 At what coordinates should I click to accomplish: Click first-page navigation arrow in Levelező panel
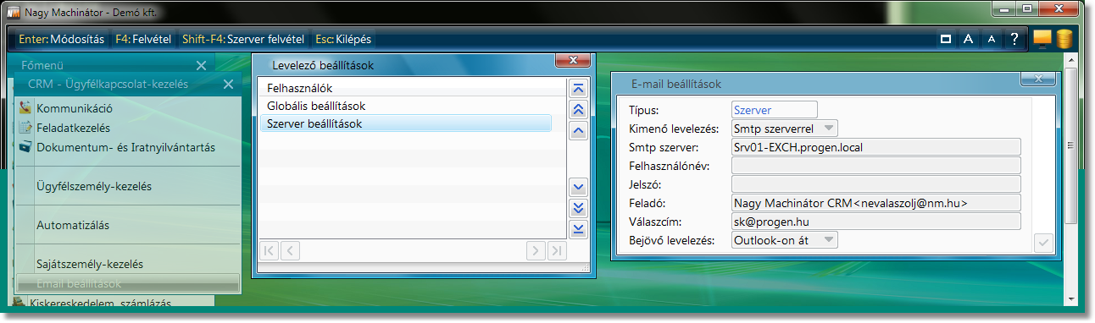tap(269, 250)
